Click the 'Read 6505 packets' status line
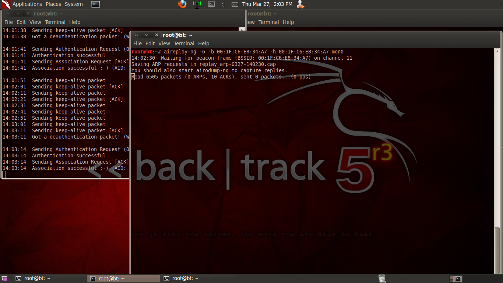503x283 pixels. 221,77
